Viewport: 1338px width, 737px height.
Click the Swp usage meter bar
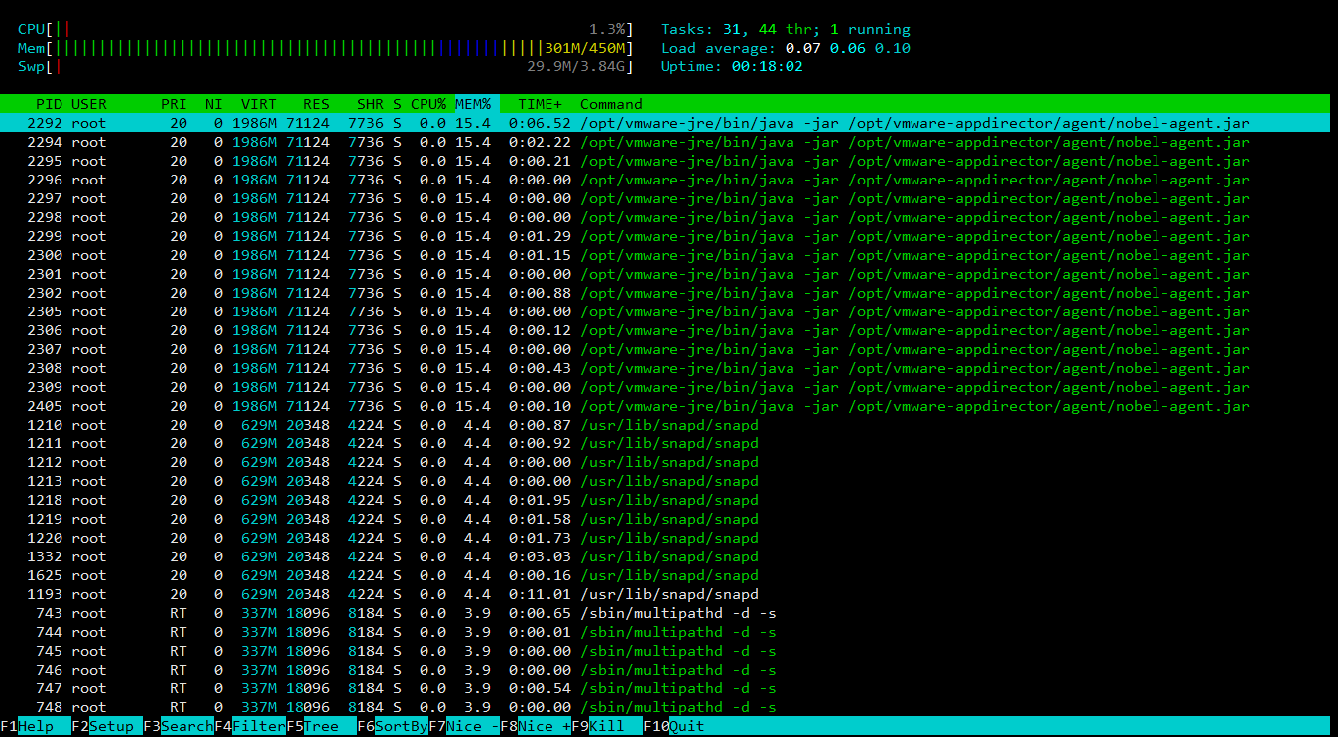point(325,66)
